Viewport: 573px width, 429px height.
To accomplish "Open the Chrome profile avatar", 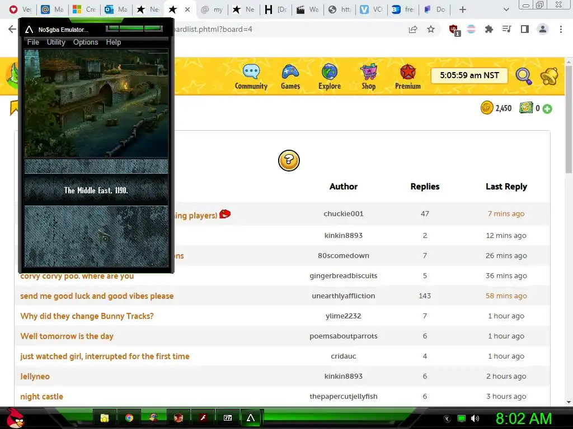I will pyautogui.click(x=543, y=29).
